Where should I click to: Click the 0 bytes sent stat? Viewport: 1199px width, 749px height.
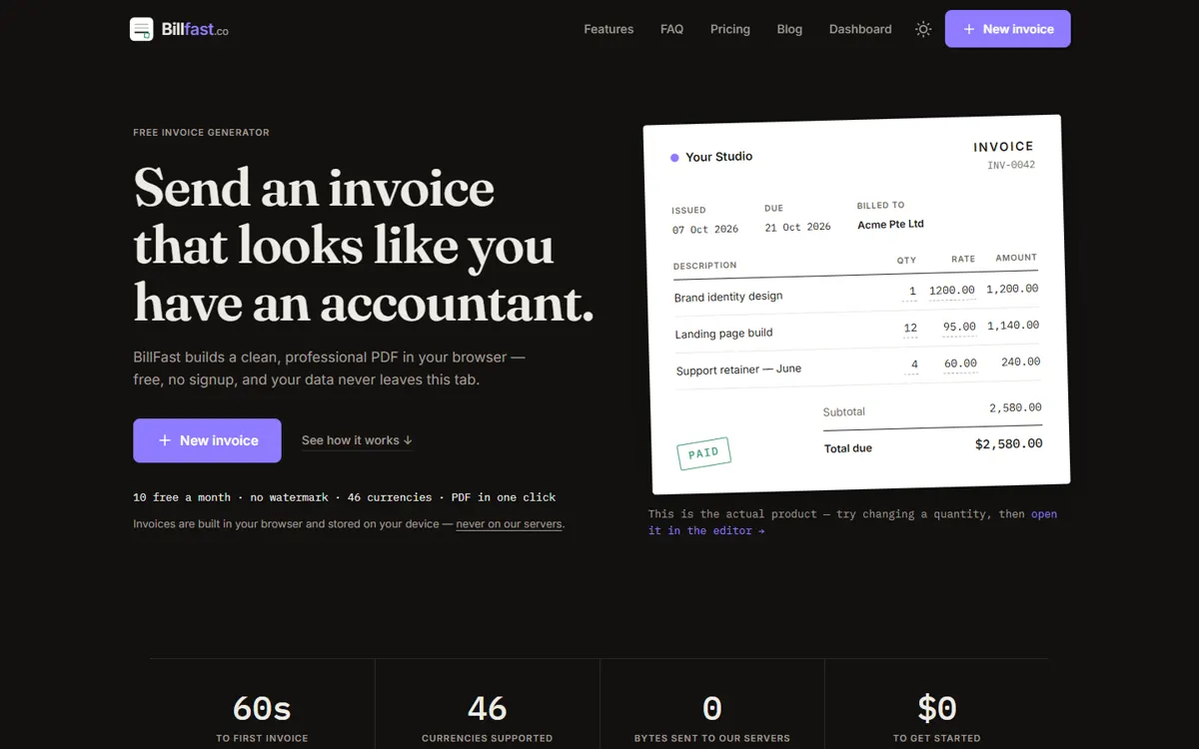[711, 718]
